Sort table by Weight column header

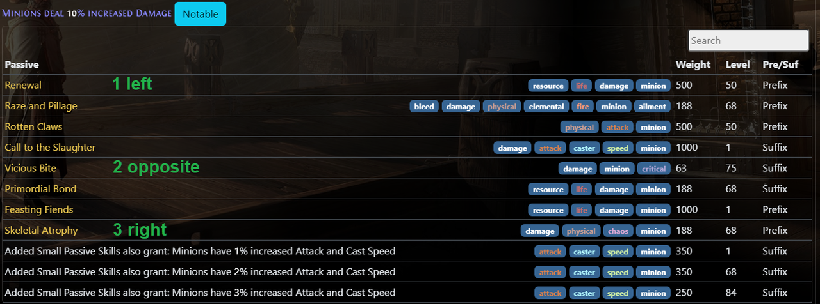[693, 65]
